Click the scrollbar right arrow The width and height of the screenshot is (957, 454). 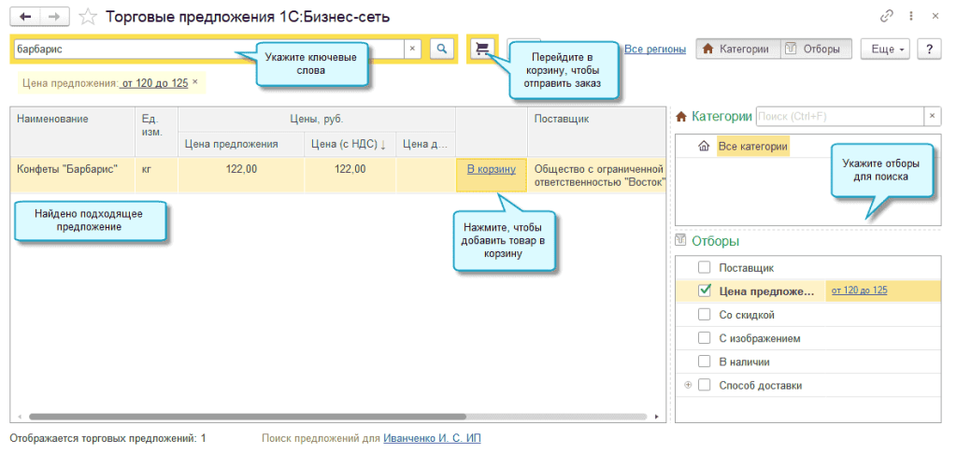coord(657,417)
